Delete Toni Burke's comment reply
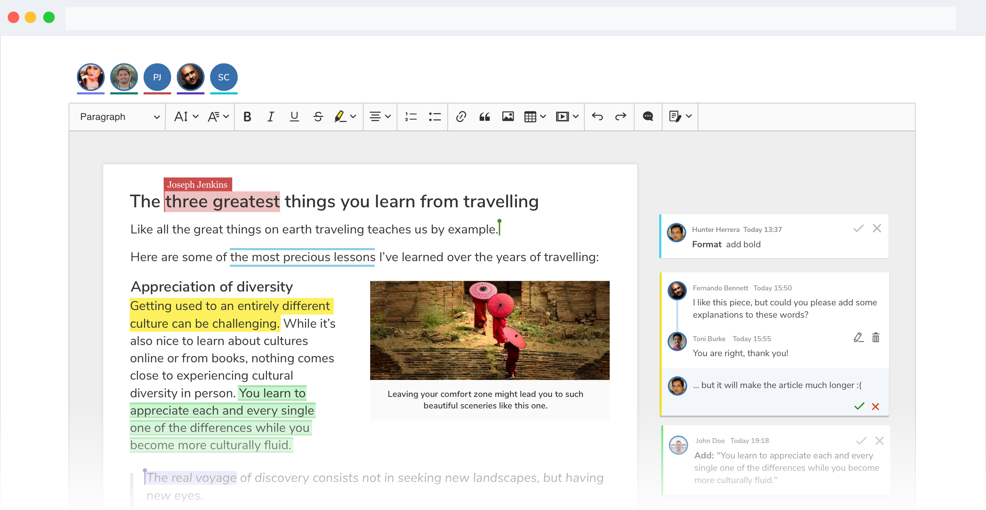Screen dimensions: 986x510 pos(876,338)
